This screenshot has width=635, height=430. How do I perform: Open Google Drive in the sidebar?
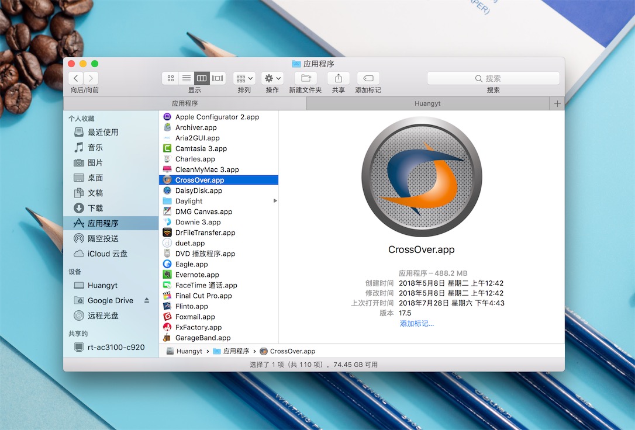point(110,300)
